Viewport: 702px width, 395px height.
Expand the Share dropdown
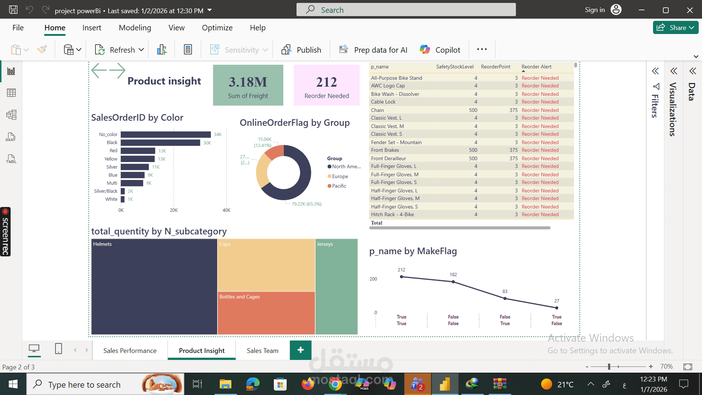point(691,27)
